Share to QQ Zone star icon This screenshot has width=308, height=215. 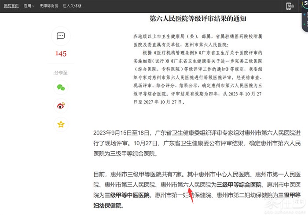[61, 124]
